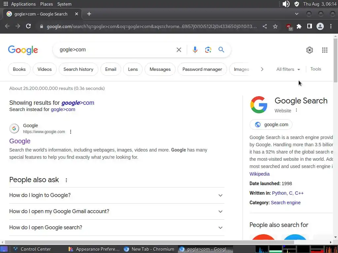338x253 pixels.
Task: Close the gogle>com Google Search tab
Action: pos(77,14)
